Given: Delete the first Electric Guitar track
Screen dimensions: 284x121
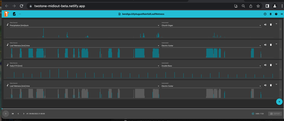Looking at the screenshot, I should coord(271,45).
